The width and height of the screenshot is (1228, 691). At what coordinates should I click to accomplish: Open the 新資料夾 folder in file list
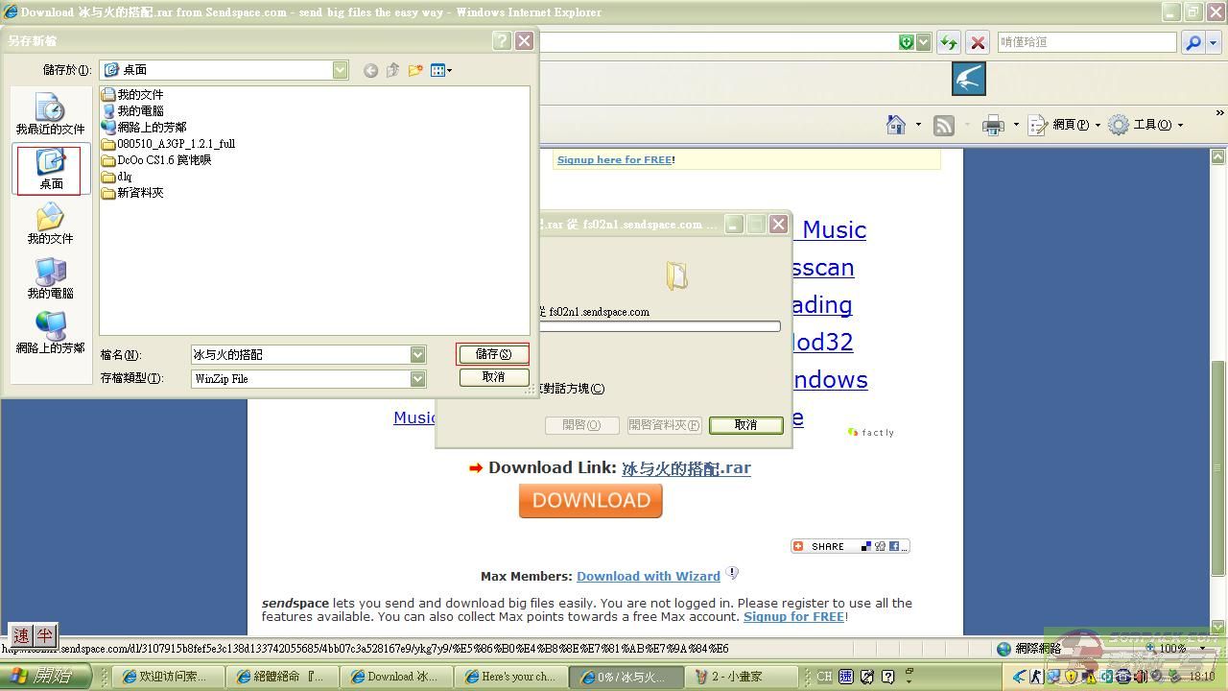click(139, 193)
